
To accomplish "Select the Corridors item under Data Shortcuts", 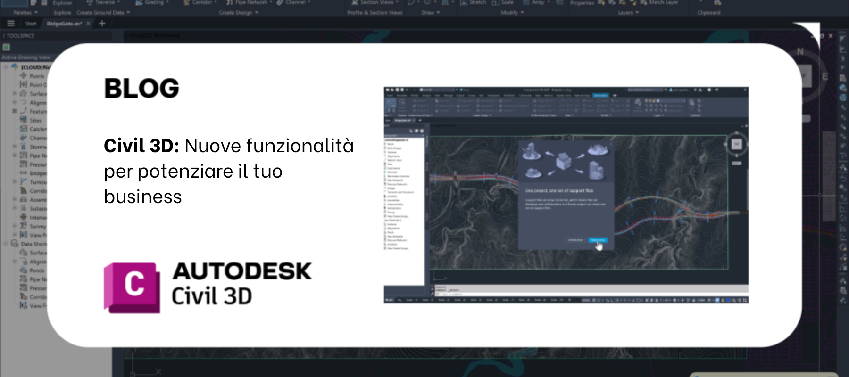I will (33, 297).
